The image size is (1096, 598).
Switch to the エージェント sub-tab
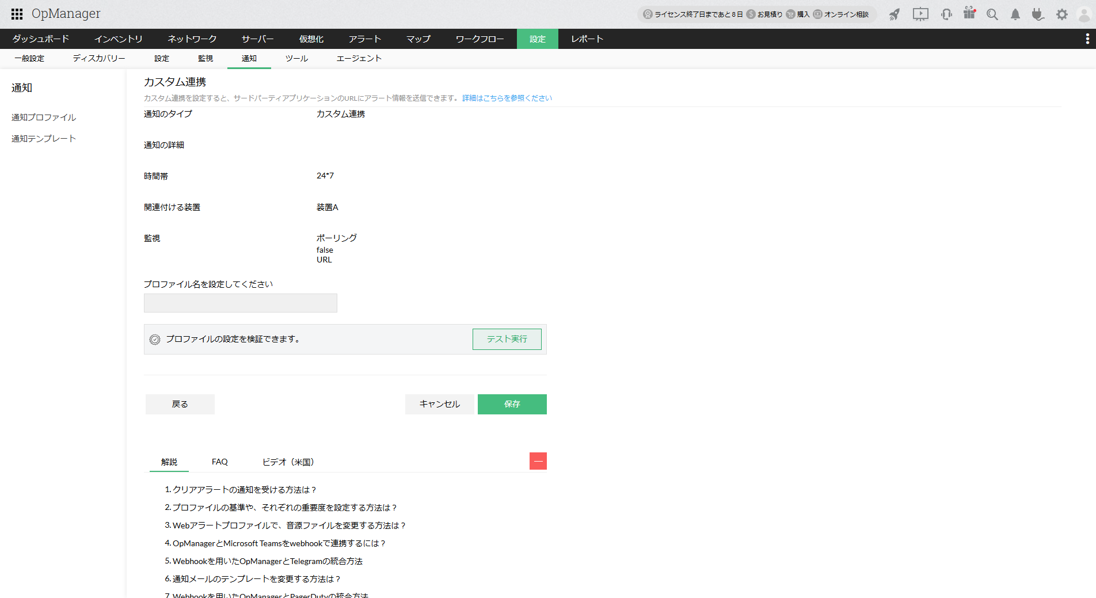(359, 58)
